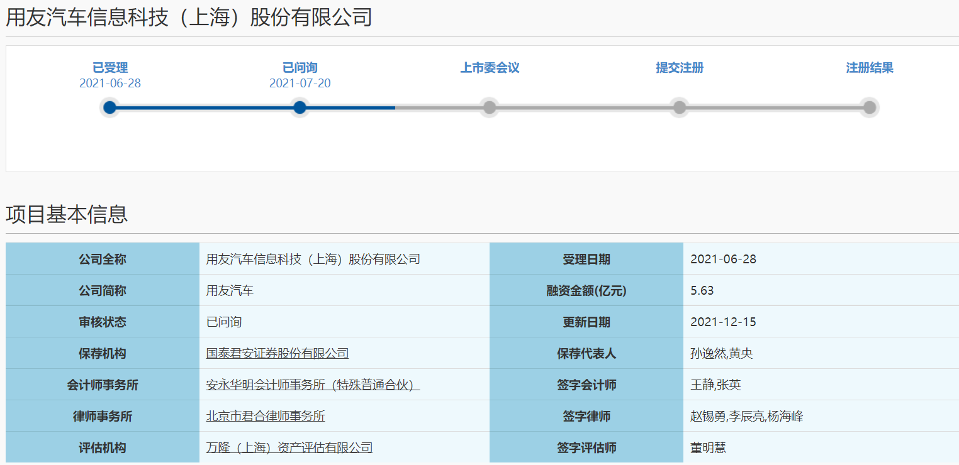Select the 上市委会议 stage label
Screen dimensions: 959x465
(x=490, y=68)
